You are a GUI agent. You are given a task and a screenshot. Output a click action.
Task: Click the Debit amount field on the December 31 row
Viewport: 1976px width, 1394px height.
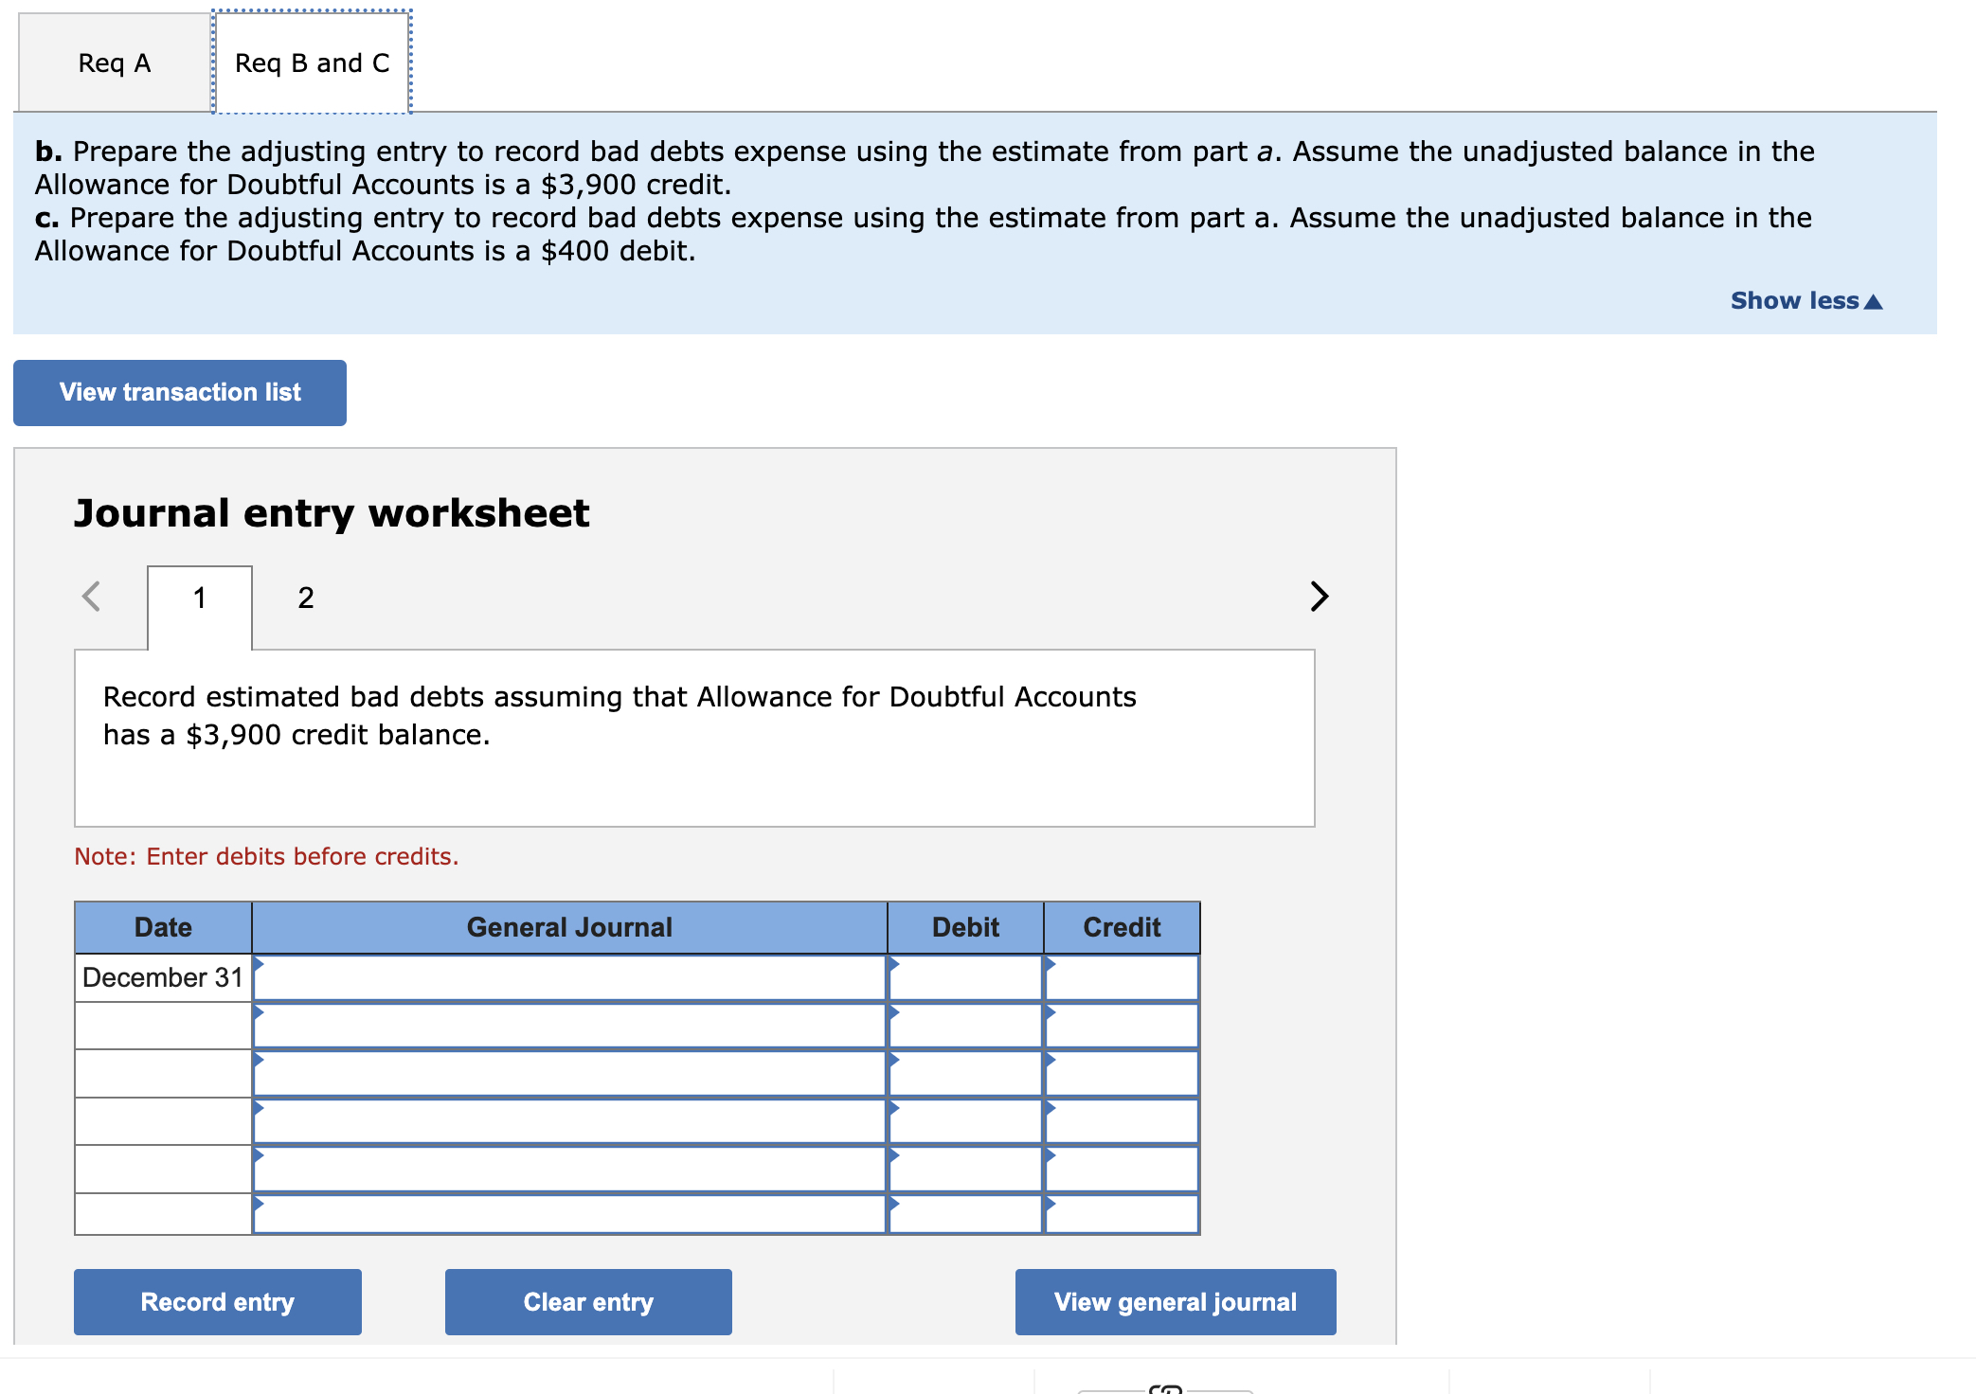pyautogui.click(x=964, y=977)
